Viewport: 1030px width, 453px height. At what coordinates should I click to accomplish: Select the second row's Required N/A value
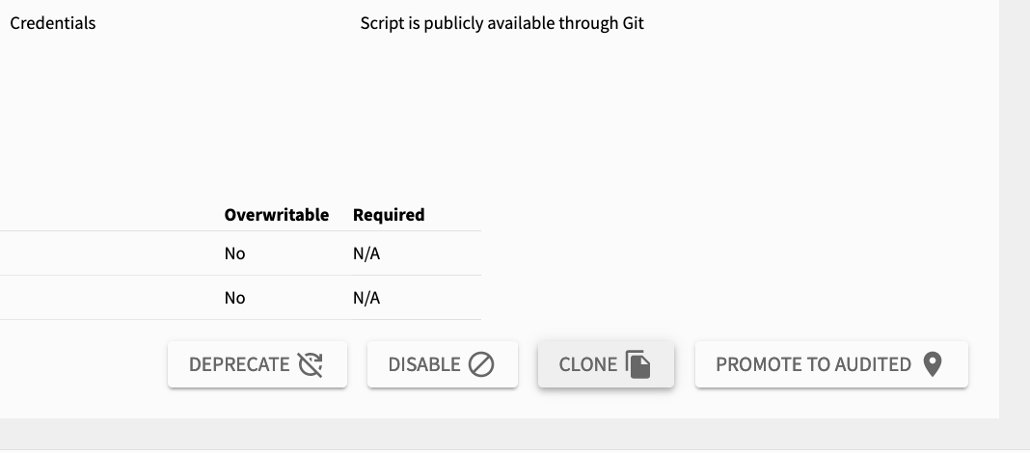pos(366,298)
